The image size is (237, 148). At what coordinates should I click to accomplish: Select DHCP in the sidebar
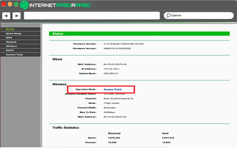[x=20, y=50]
